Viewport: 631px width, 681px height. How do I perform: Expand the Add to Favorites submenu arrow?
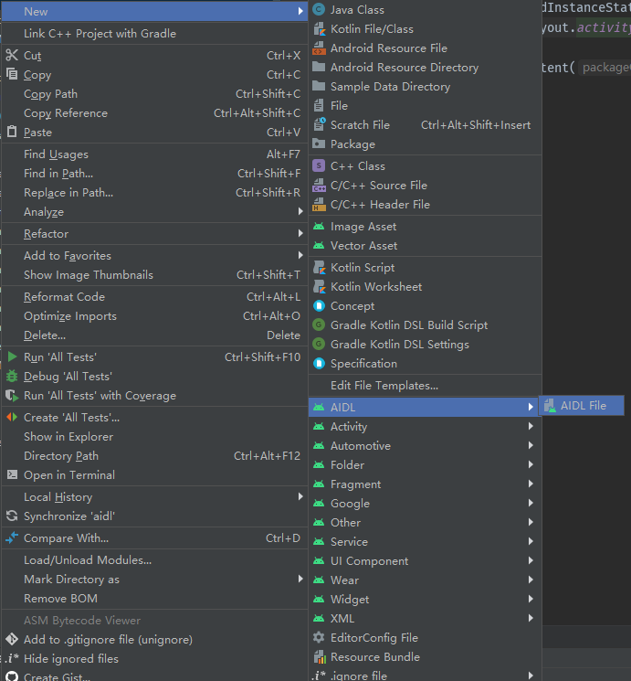pos(300,255)
